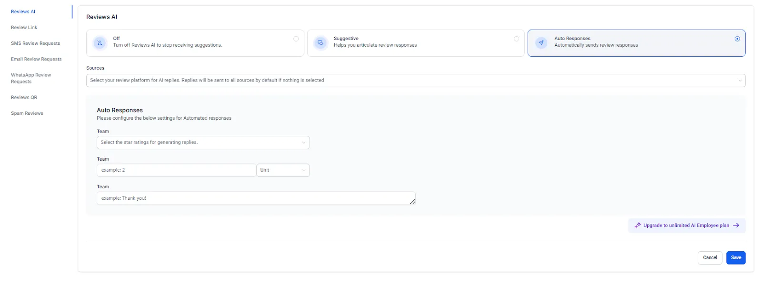Viewport: 762px width, 286px height.
Task: Open WhatsApp Review Requests section
Action: point(31,78)
